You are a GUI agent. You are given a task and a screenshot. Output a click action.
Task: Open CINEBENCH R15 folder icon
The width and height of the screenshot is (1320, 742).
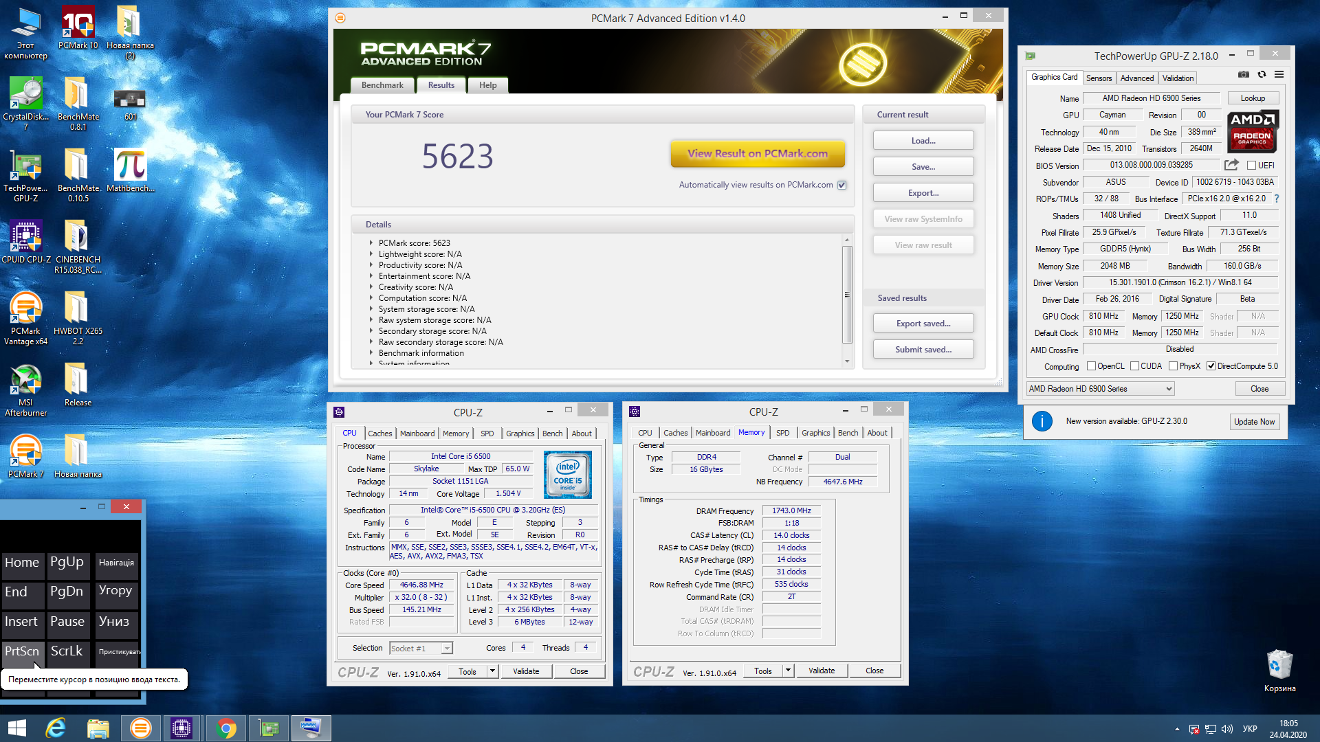click(x=78, y=246)
